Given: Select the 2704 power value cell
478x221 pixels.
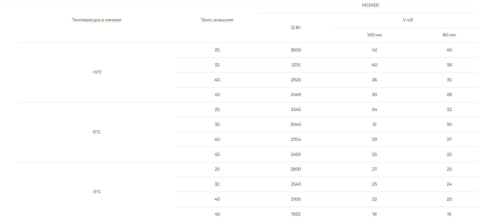Looking at the screenshot, I should pyautogui.click(x=296, y=140).
